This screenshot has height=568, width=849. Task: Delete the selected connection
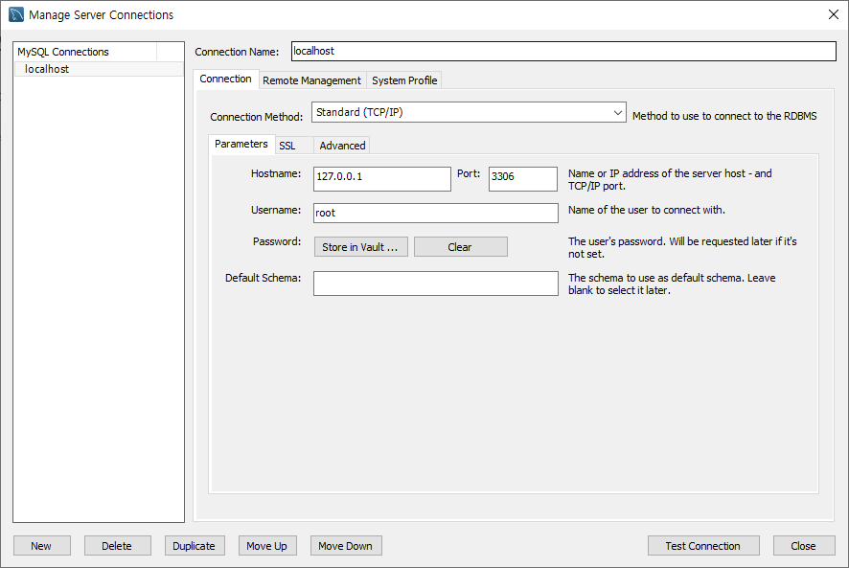pos(117,546)
